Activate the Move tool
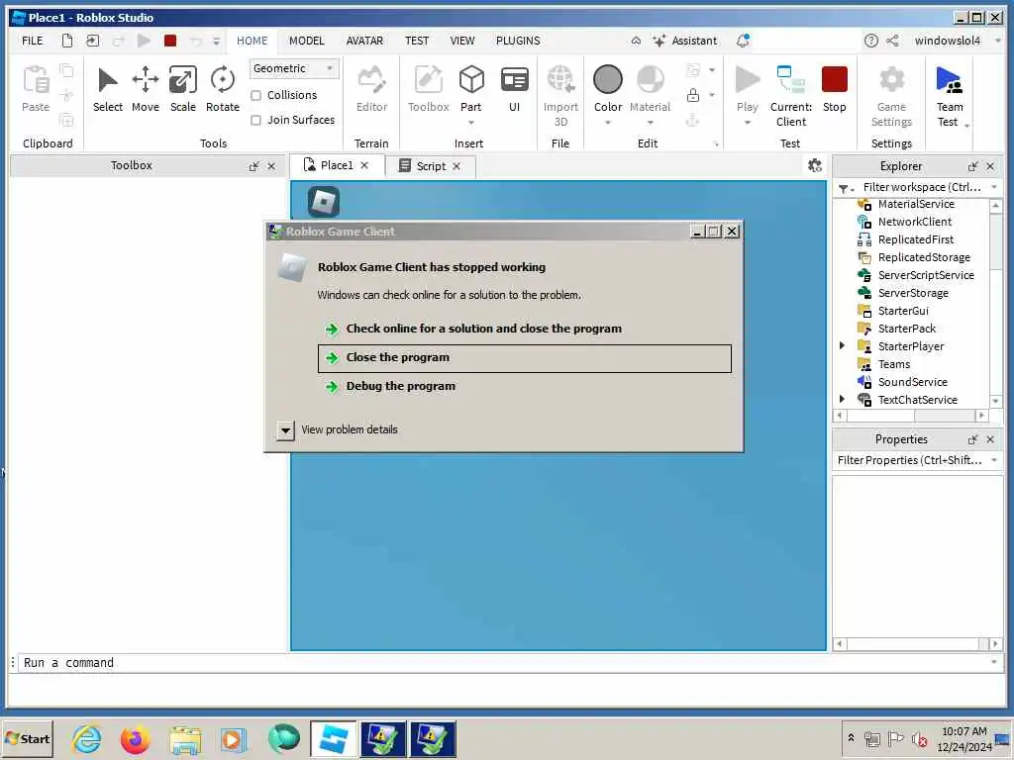Viewport: 1014px width, 760px height. 145,89
